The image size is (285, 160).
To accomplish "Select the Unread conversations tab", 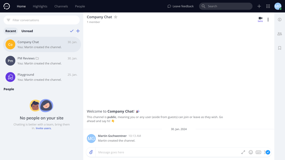I will pyautogui.click(x=27, y=31).
